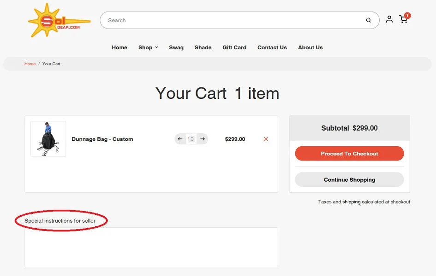Open the user account icon
The image size is (436, 276).
[389, 19]
